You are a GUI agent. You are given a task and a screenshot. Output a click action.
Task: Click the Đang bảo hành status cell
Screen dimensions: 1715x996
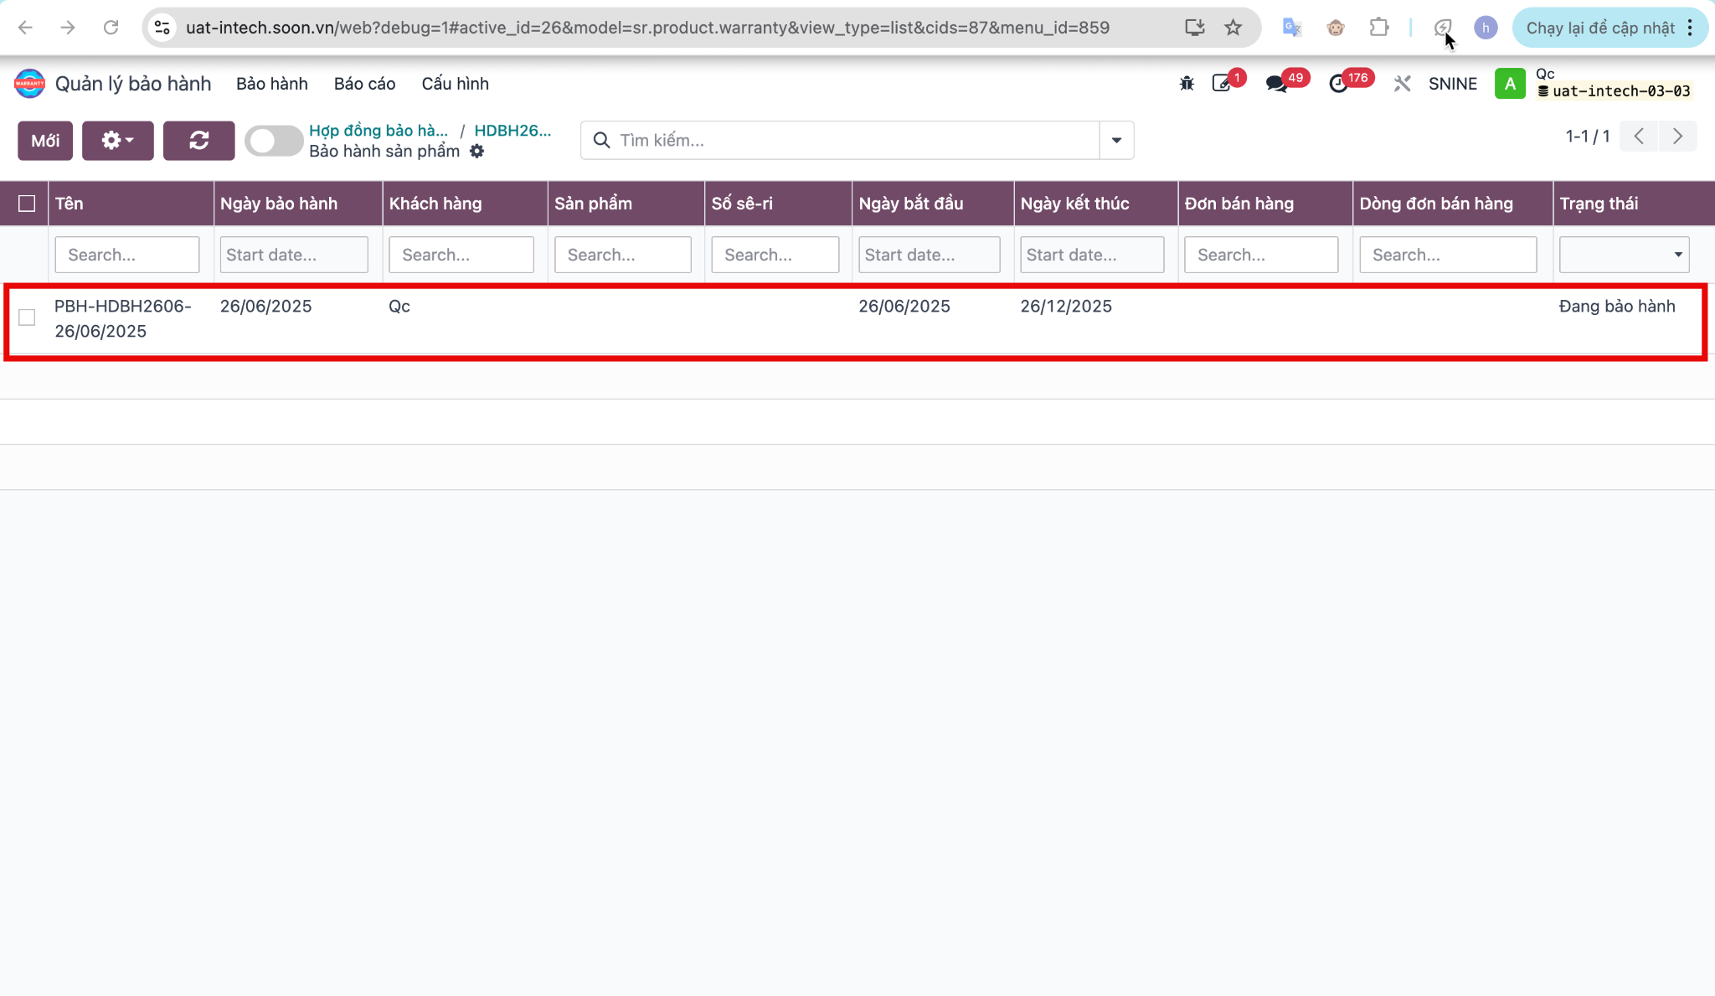click(x=1617, y=307)
